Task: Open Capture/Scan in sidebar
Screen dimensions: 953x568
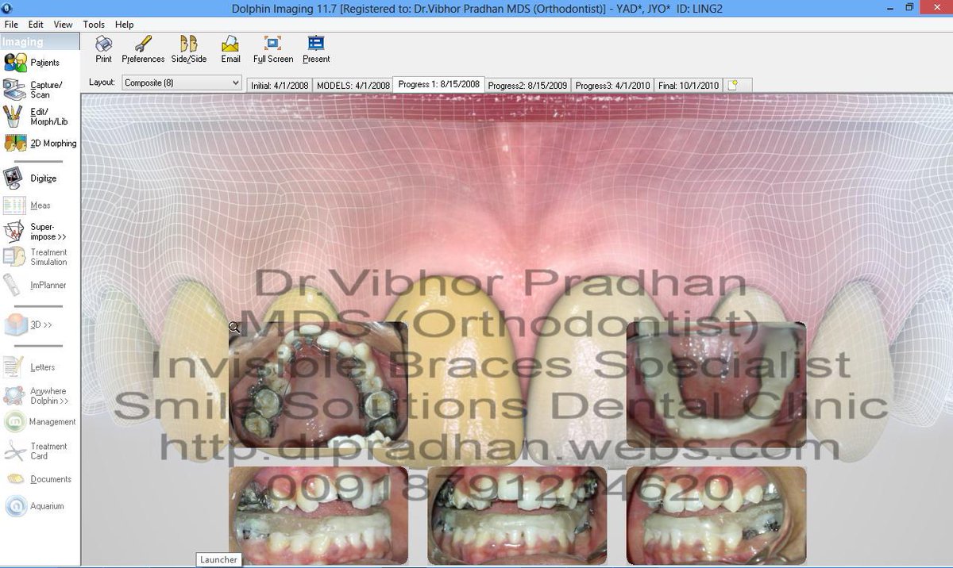Action: point(32,90)
